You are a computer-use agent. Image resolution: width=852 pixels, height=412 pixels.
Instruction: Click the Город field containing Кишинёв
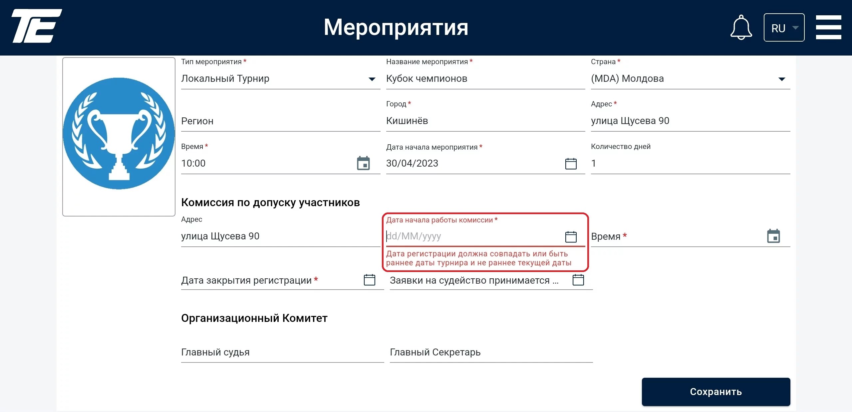pyautogui.click(x=485, y=121)
